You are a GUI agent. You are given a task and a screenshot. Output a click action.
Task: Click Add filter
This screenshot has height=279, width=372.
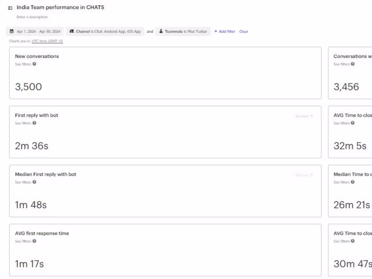coord(225,31)
